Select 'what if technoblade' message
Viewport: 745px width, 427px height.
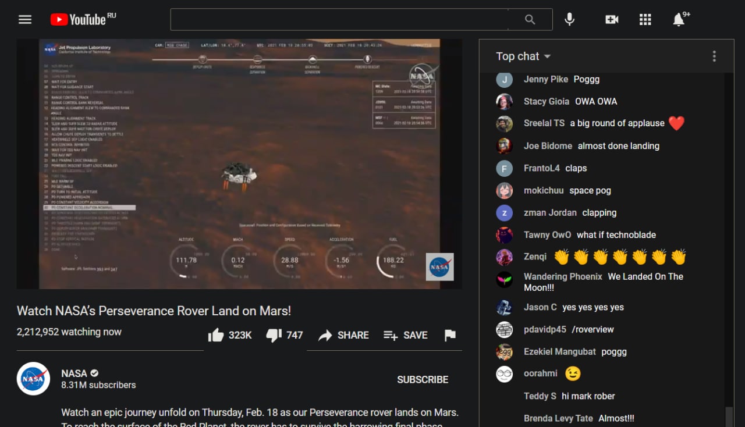coord(616,235)
